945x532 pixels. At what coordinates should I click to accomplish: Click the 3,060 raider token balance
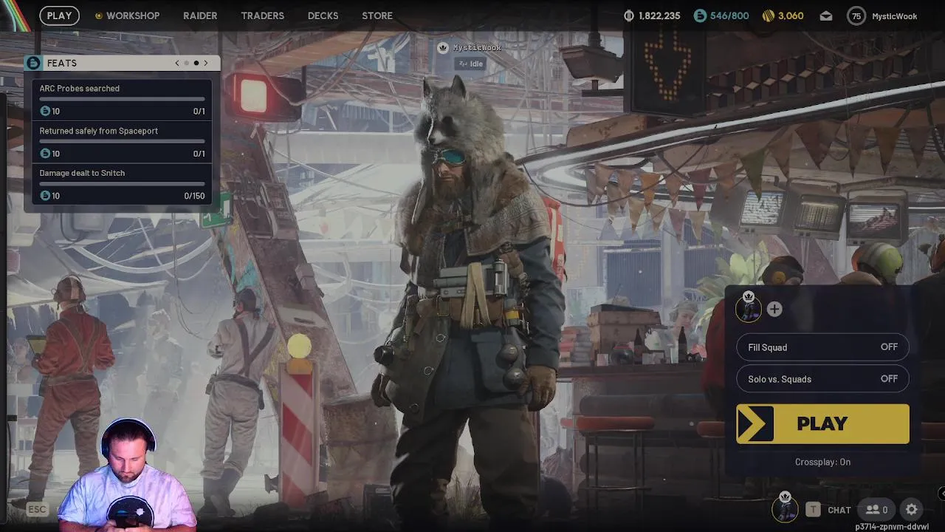(791, 16)
